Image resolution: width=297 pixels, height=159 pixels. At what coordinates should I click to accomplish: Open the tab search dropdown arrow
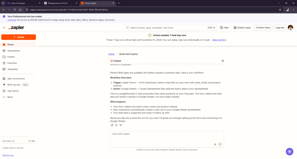pyautogui.click(x=3, y=3)
